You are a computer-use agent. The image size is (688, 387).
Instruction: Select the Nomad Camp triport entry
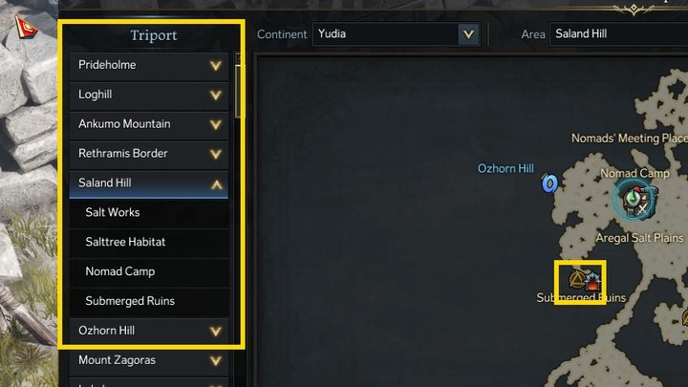point(120,271)
